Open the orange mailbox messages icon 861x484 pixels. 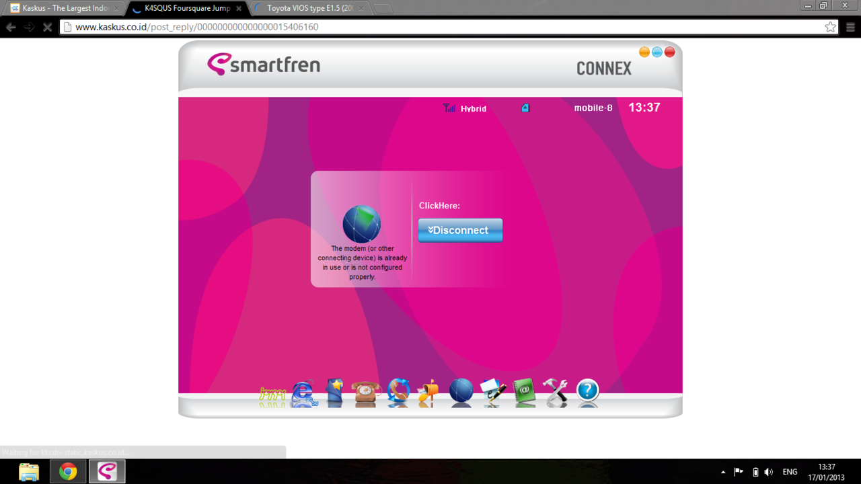[x=428, y=392]
